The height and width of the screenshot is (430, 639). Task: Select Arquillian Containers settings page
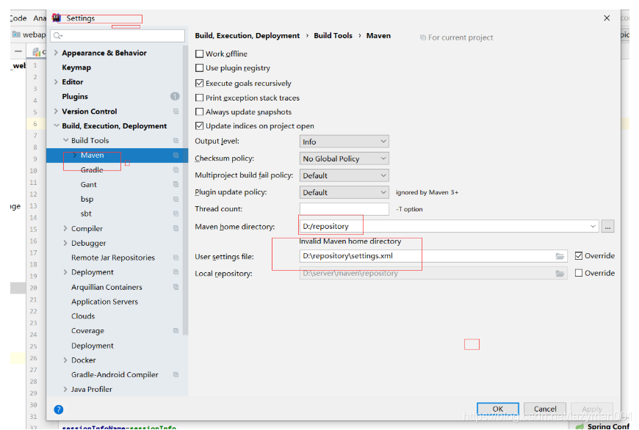[x=106, y=287]
